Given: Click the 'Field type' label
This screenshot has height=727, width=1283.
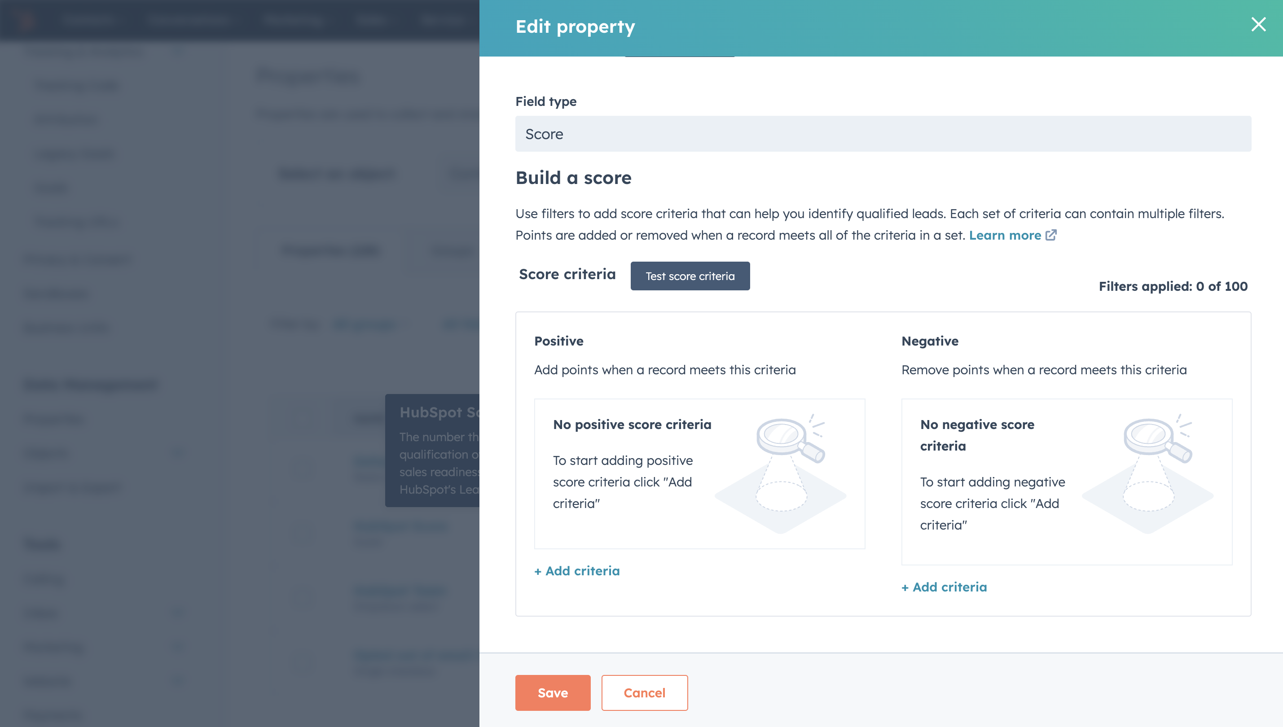Looking at the screenshot, I should click(x=545, y=101).
